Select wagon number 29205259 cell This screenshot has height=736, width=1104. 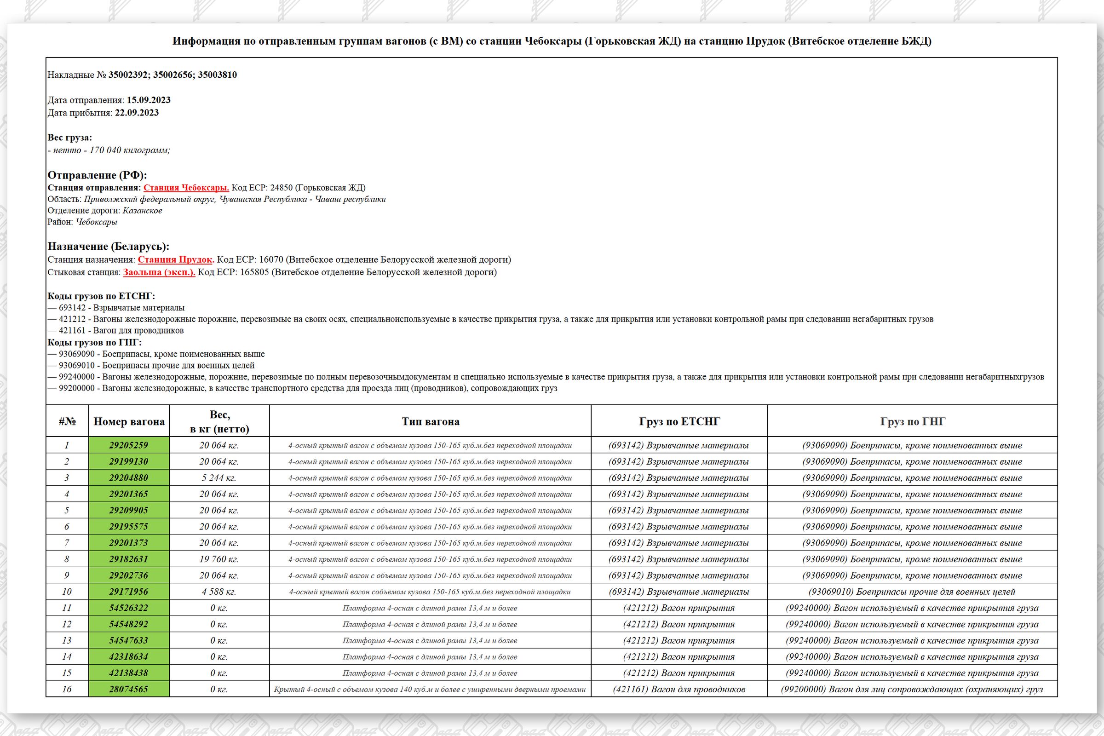pyautogui.click(x=129, y=445)
